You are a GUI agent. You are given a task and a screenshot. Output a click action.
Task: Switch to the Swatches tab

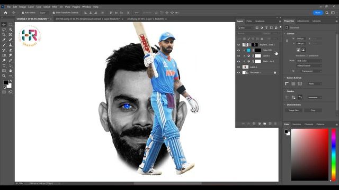coord(297,125)
